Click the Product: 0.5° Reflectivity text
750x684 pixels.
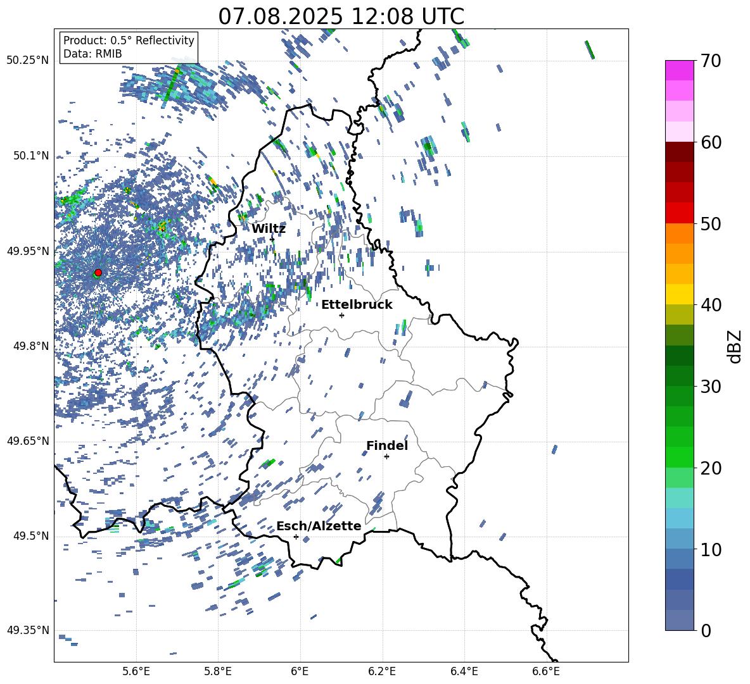pyautogui.click(x=129, y=40)
